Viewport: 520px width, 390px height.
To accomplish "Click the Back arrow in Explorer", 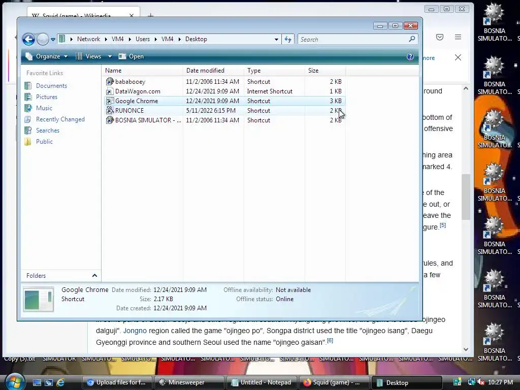I will [28, 39].
